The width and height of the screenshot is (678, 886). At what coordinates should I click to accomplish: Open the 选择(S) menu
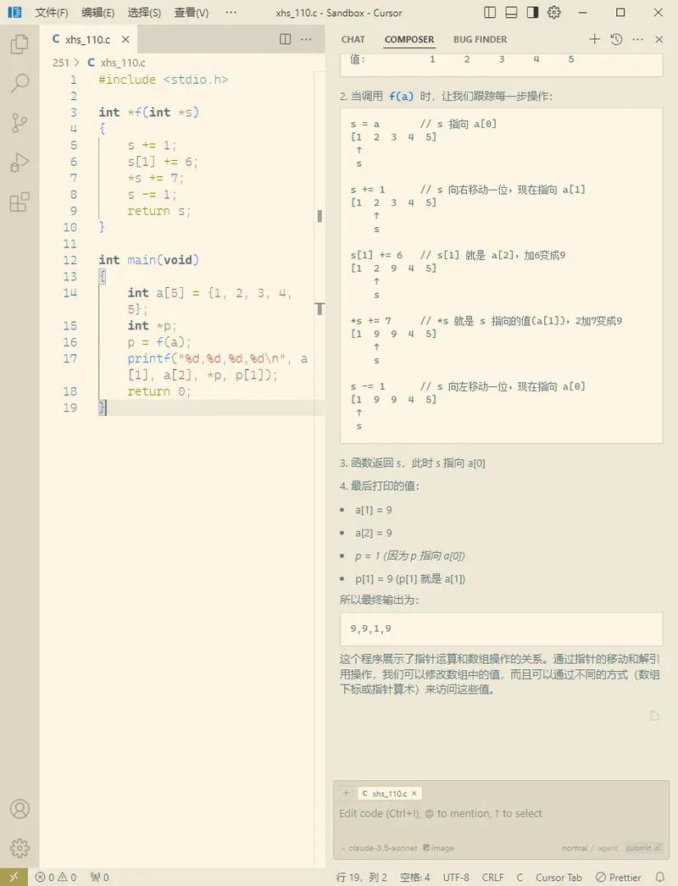click(x=144, y=13)
